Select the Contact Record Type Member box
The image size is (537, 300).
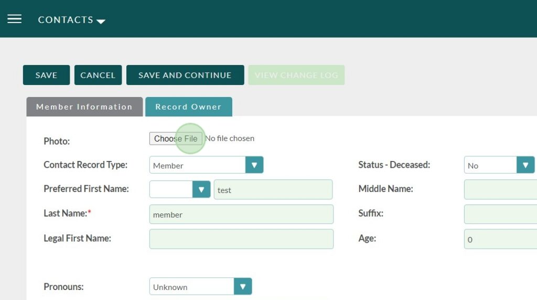point(198,165)
